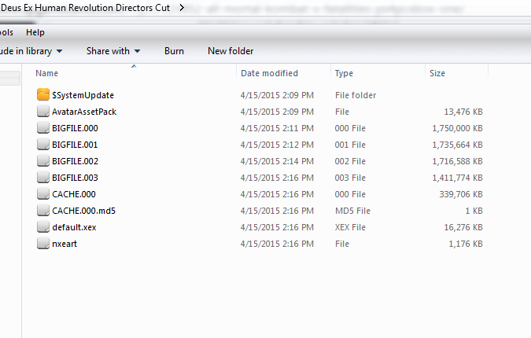Click the $SystemUpdate folder icon
This screenshot has width=531, height=338.
point(42,95)
